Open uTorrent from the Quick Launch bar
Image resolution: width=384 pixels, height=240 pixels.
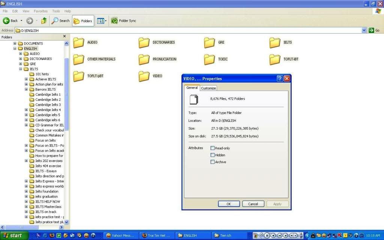tap(59, 235)
